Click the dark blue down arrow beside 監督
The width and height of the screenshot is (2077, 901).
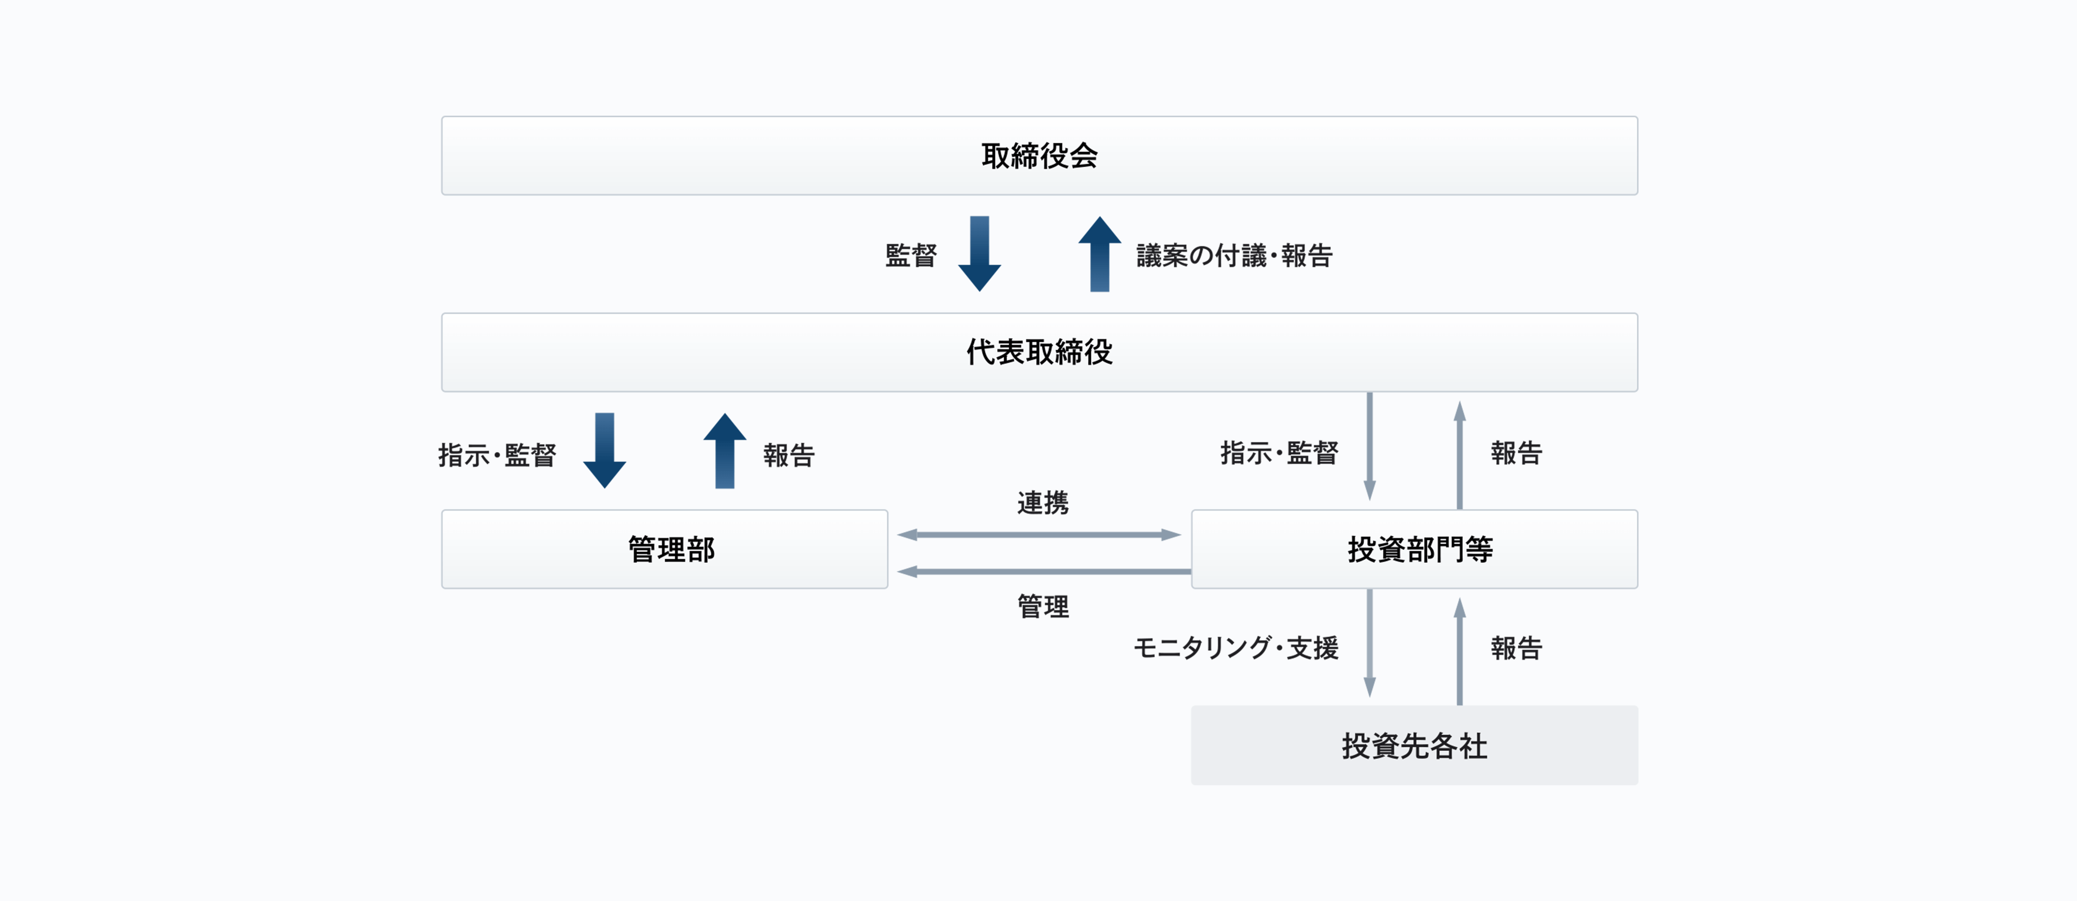click(x=979, y=253)
